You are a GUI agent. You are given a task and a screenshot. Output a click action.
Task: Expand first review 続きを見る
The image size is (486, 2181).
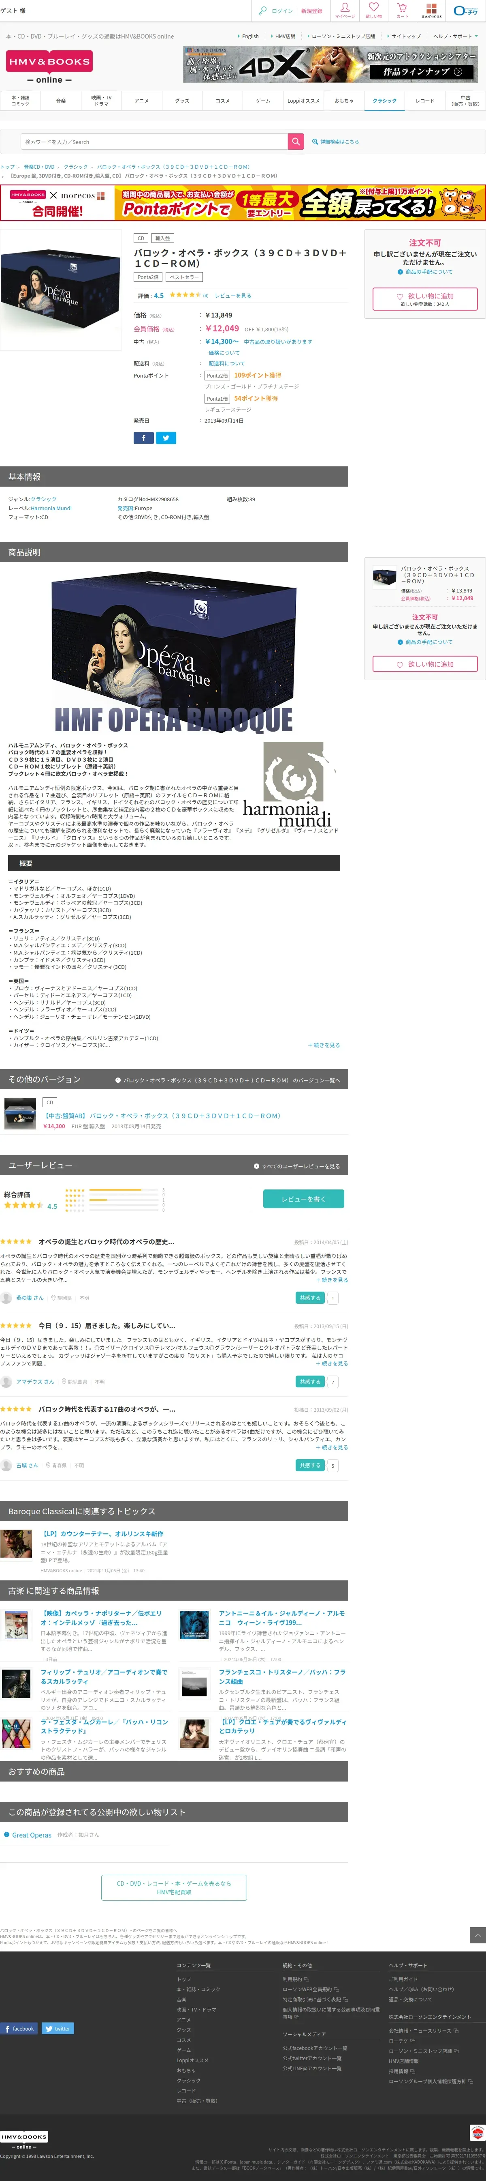(332, 1279)
